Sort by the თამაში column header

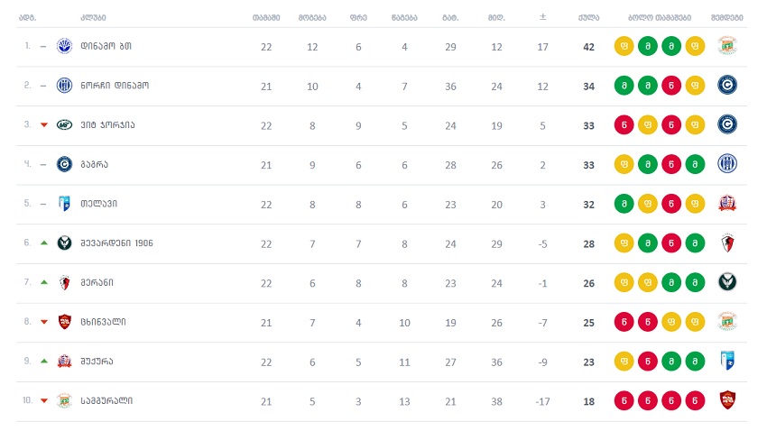pyautogui.click(x=266, y=18)
